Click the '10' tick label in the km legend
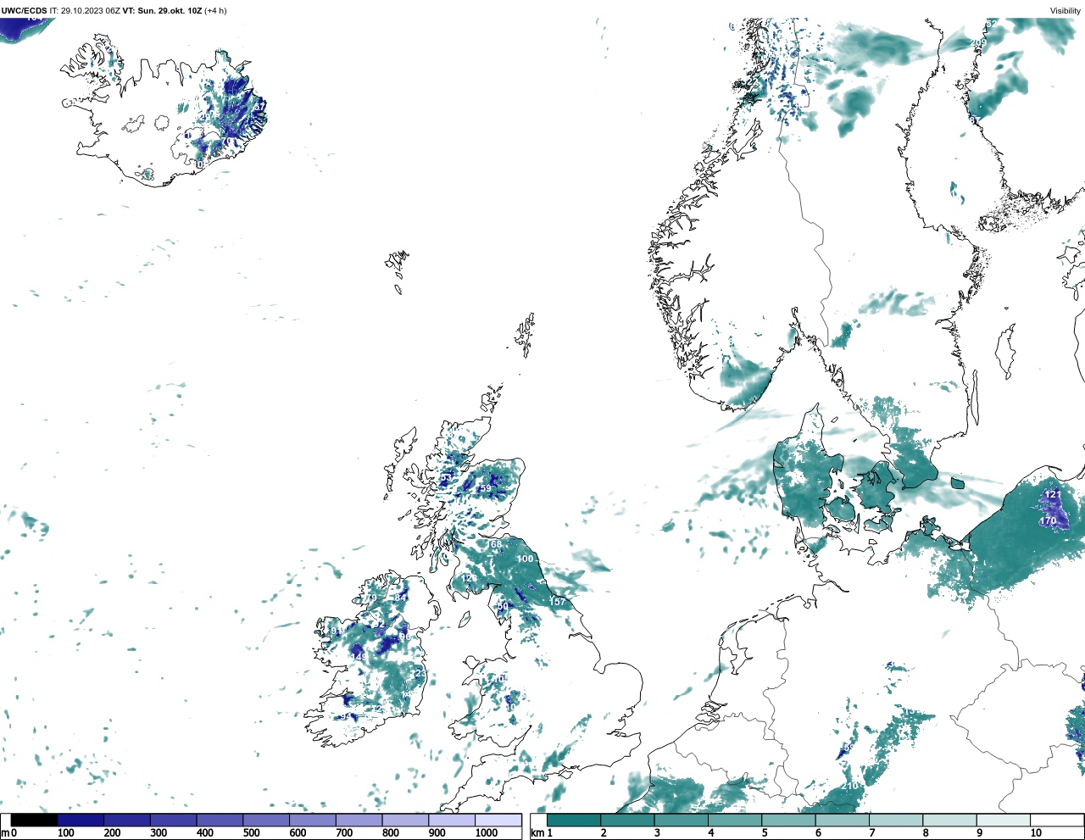 1036,833
